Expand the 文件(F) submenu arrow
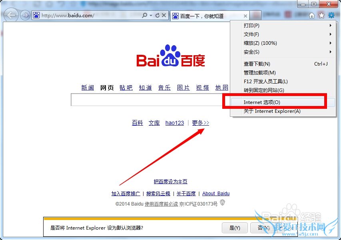Viewport: 341px width, 240px height. point(330,34)
